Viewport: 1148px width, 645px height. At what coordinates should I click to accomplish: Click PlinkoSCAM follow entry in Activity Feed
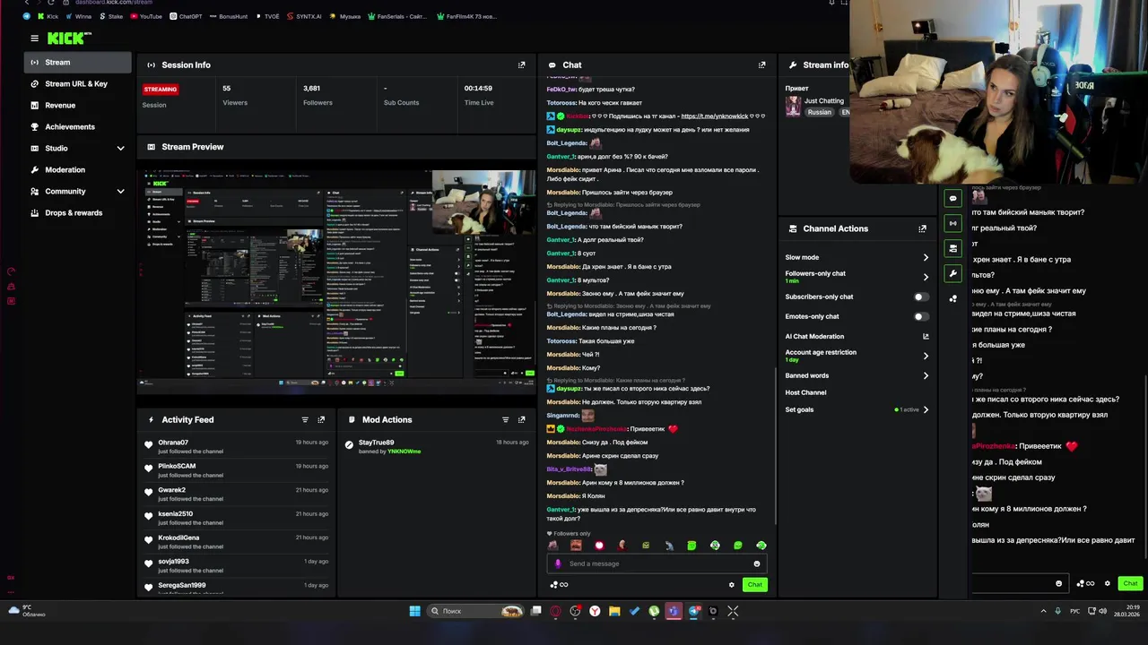point(237,469)
